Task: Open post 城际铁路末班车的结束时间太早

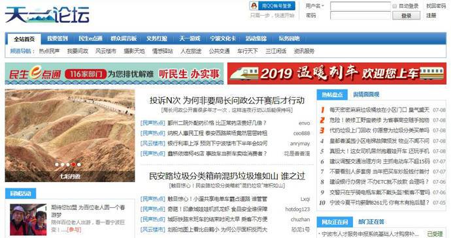Action: (x=218, y=219)
